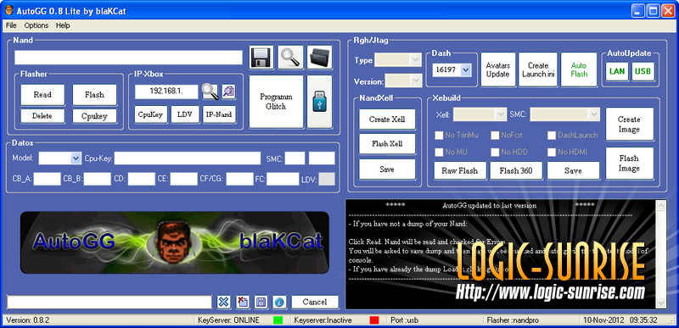Click the blue info circle icon near Cancel
This screenshot has height=328, width=679.
pos(280,302)
